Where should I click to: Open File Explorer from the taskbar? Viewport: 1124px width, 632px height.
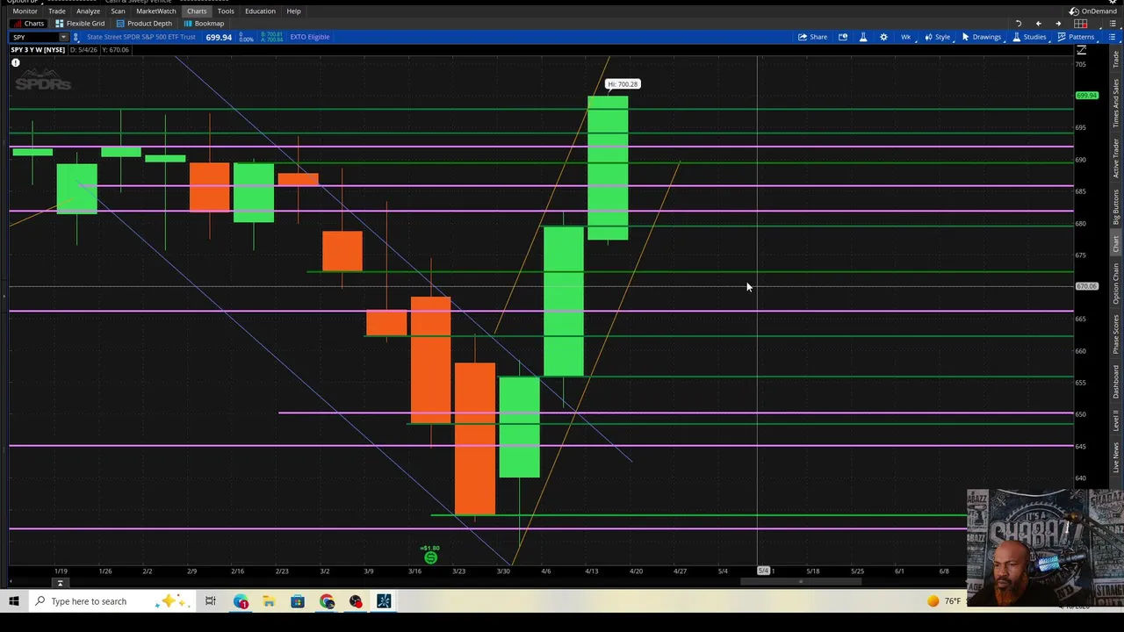pyautogui.click(x=269, y=601)
